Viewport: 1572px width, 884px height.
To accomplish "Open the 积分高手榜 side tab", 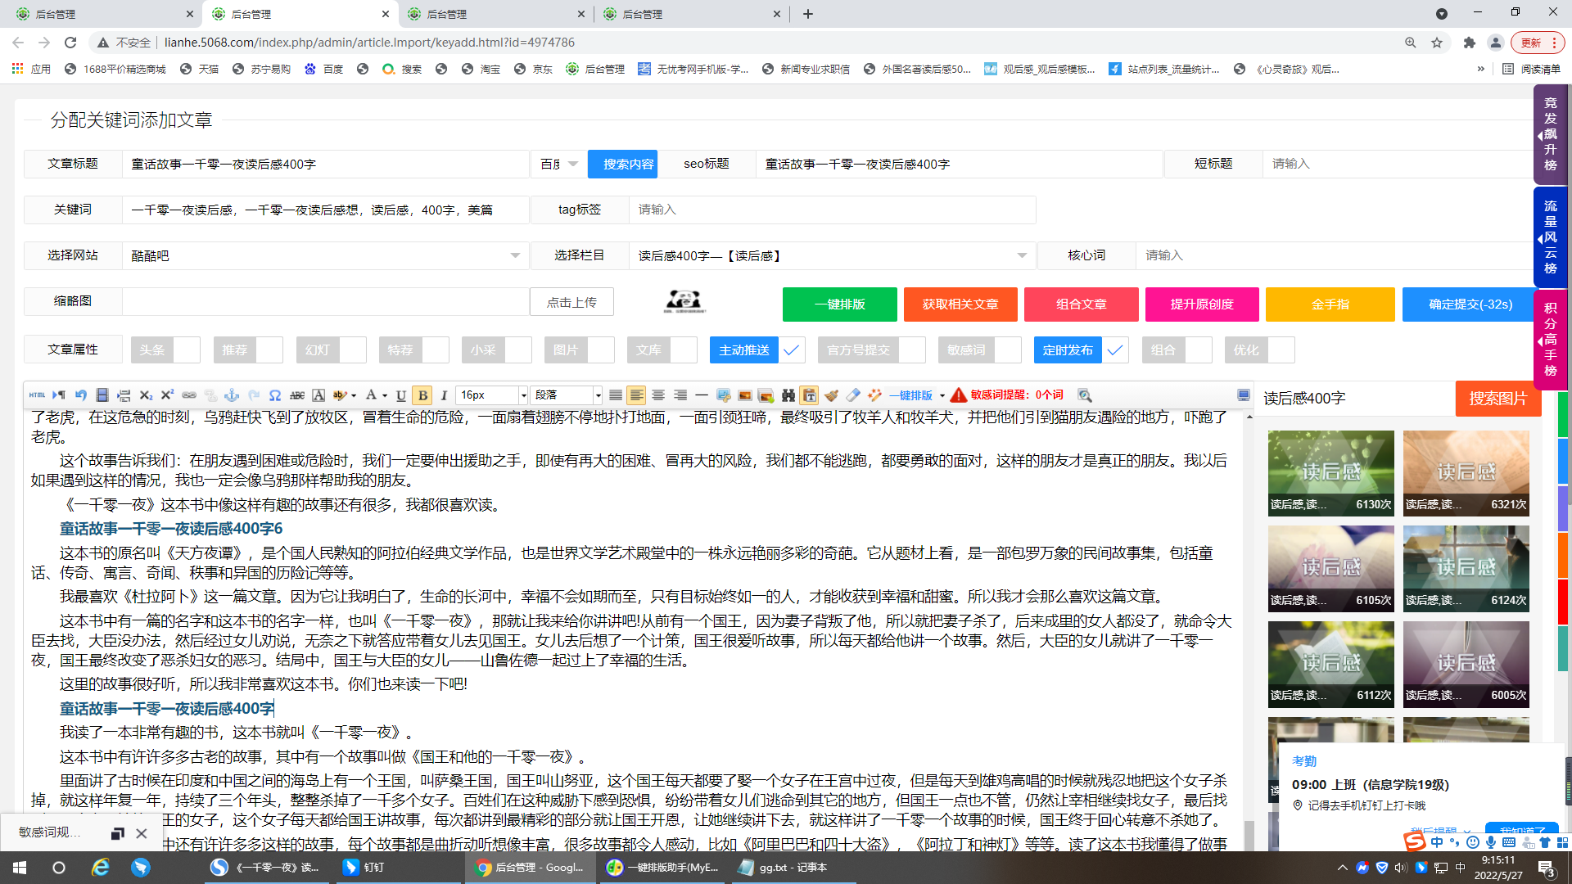I will [x=1550, y=340].
